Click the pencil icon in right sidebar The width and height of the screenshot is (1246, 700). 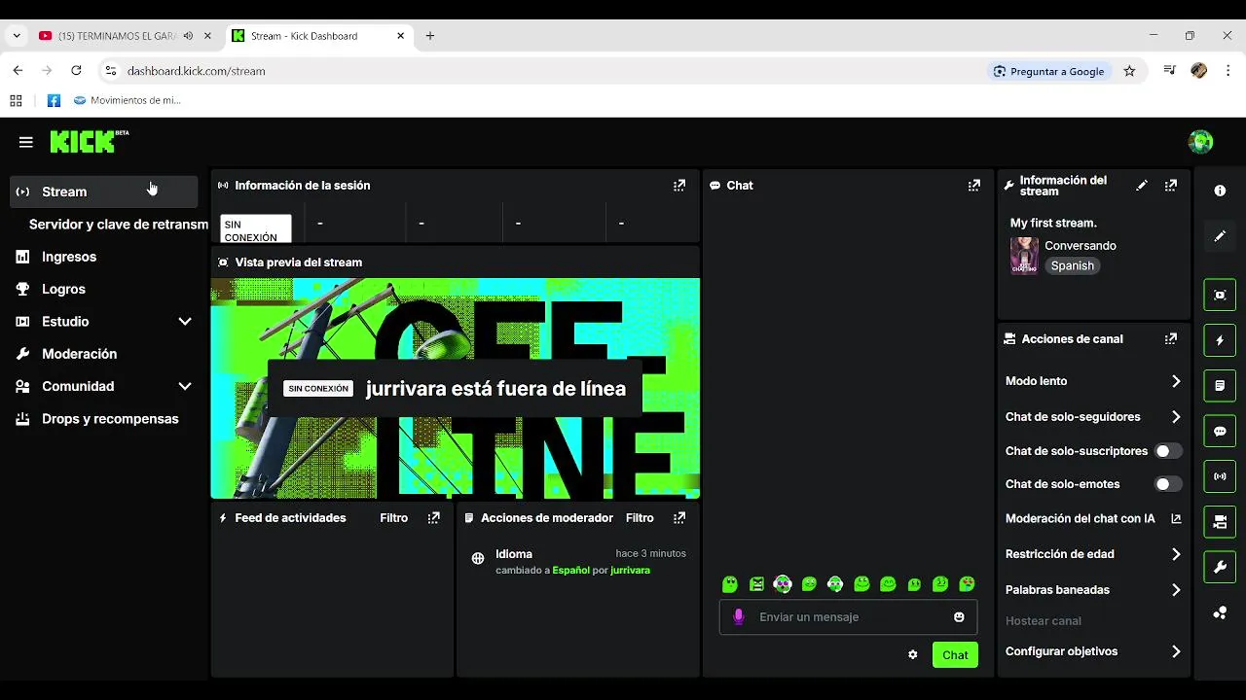[x=1220, y=236]
